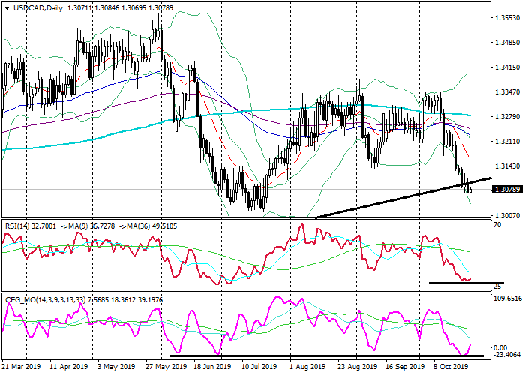Click the 70 level on RSI scale
The image size is (525, 375).
click(497, 224)
